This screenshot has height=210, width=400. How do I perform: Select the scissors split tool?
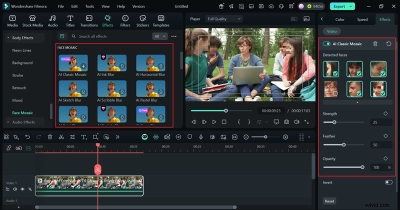pos(61,137)
